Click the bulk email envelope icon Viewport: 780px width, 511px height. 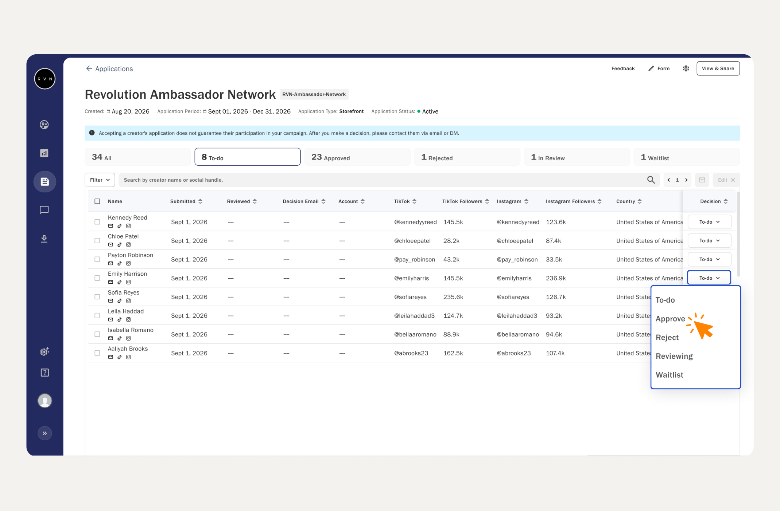click(702, 180)
